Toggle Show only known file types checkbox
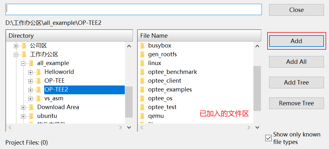 tap(268, 138)
